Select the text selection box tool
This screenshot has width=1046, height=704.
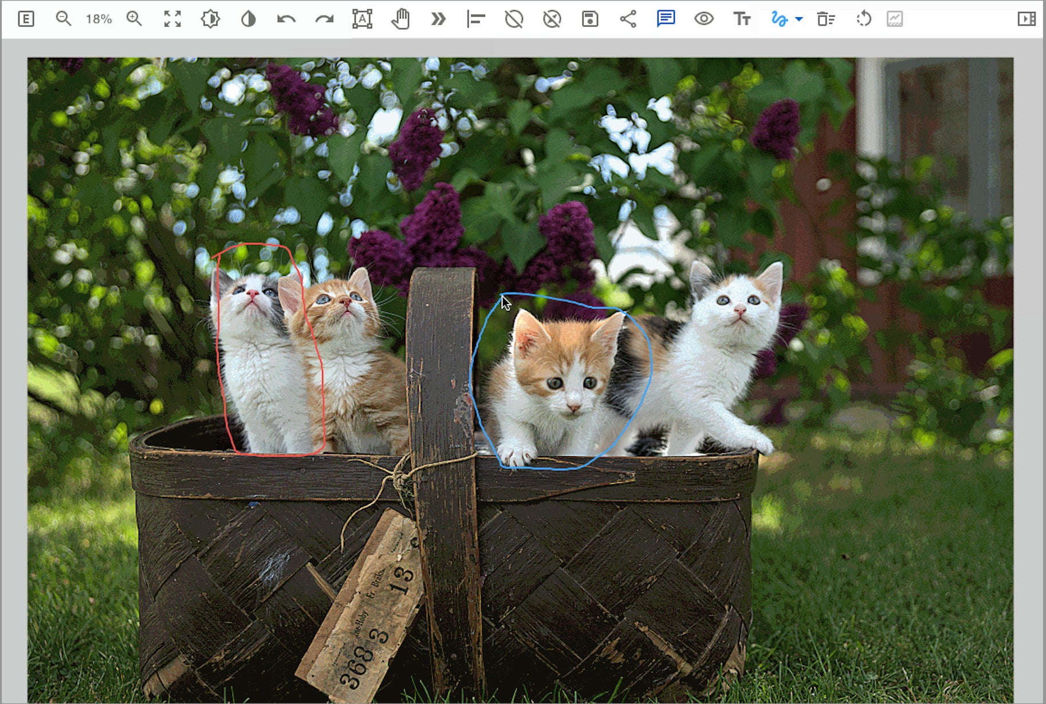tap(362, 19)
